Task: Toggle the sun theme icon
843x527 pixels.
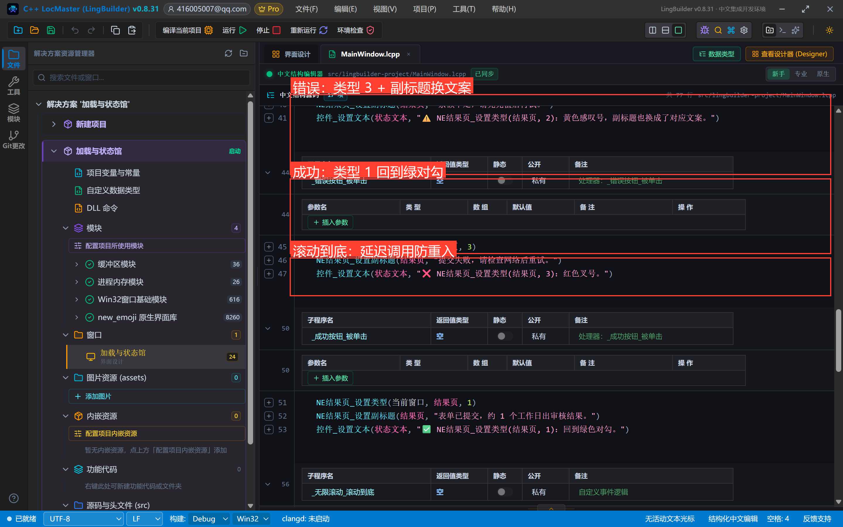Action: pos(829,30)
